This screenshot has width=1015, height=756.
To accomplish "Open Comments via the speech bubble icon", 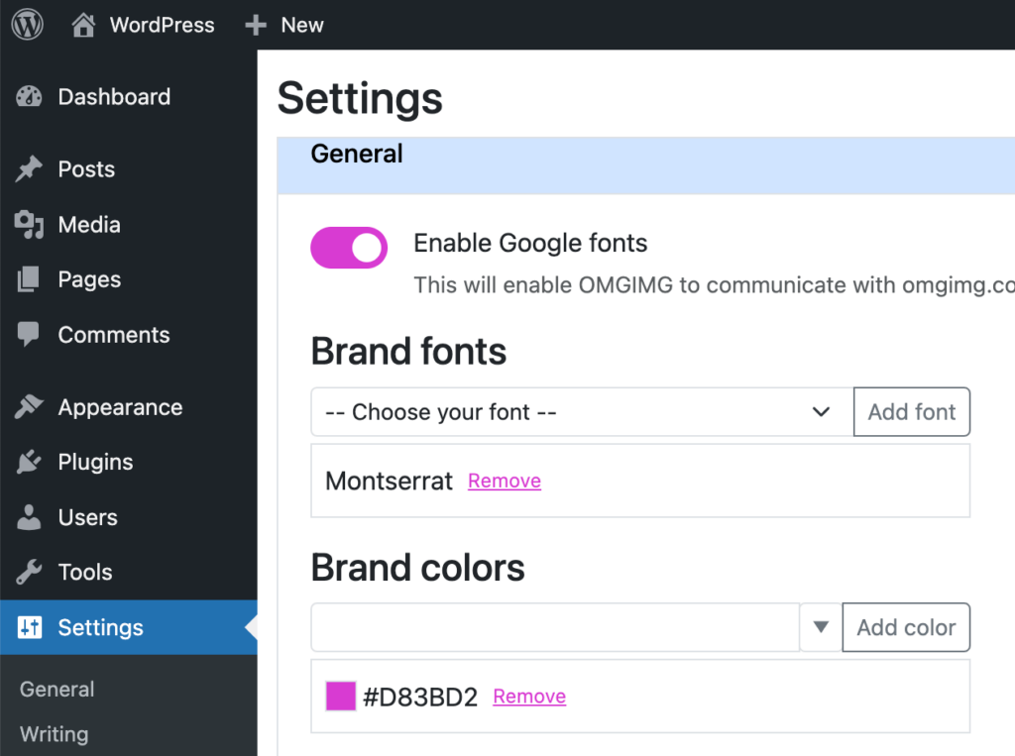I will point(31,335).
